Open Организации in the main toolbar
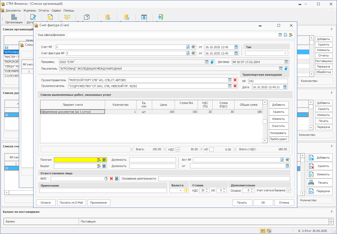Screen dimensions: 337x234 click(x=14, y=19)
